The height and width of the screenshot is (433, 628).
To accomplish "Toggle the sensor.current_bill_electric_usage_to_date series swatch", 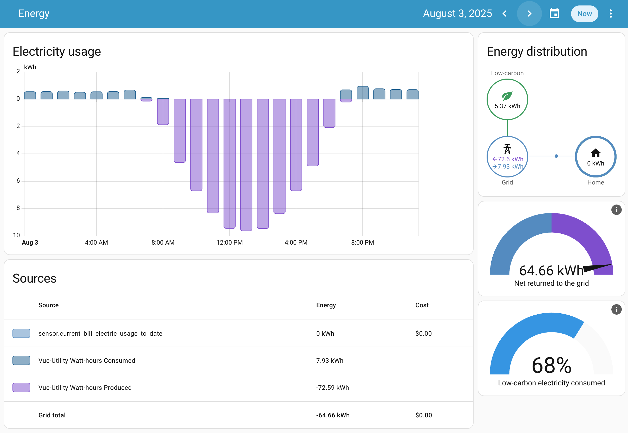I will pyautogui.click(x=21, y=333).
